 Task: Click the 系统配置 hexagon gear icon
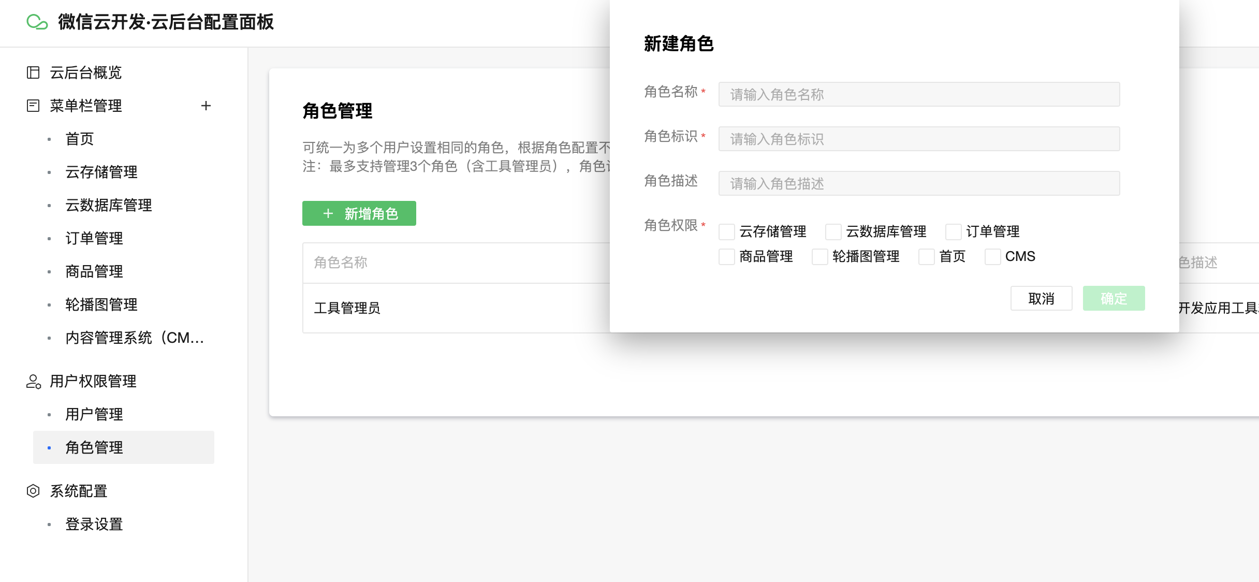pyautogui.click(x=33, y=491)
